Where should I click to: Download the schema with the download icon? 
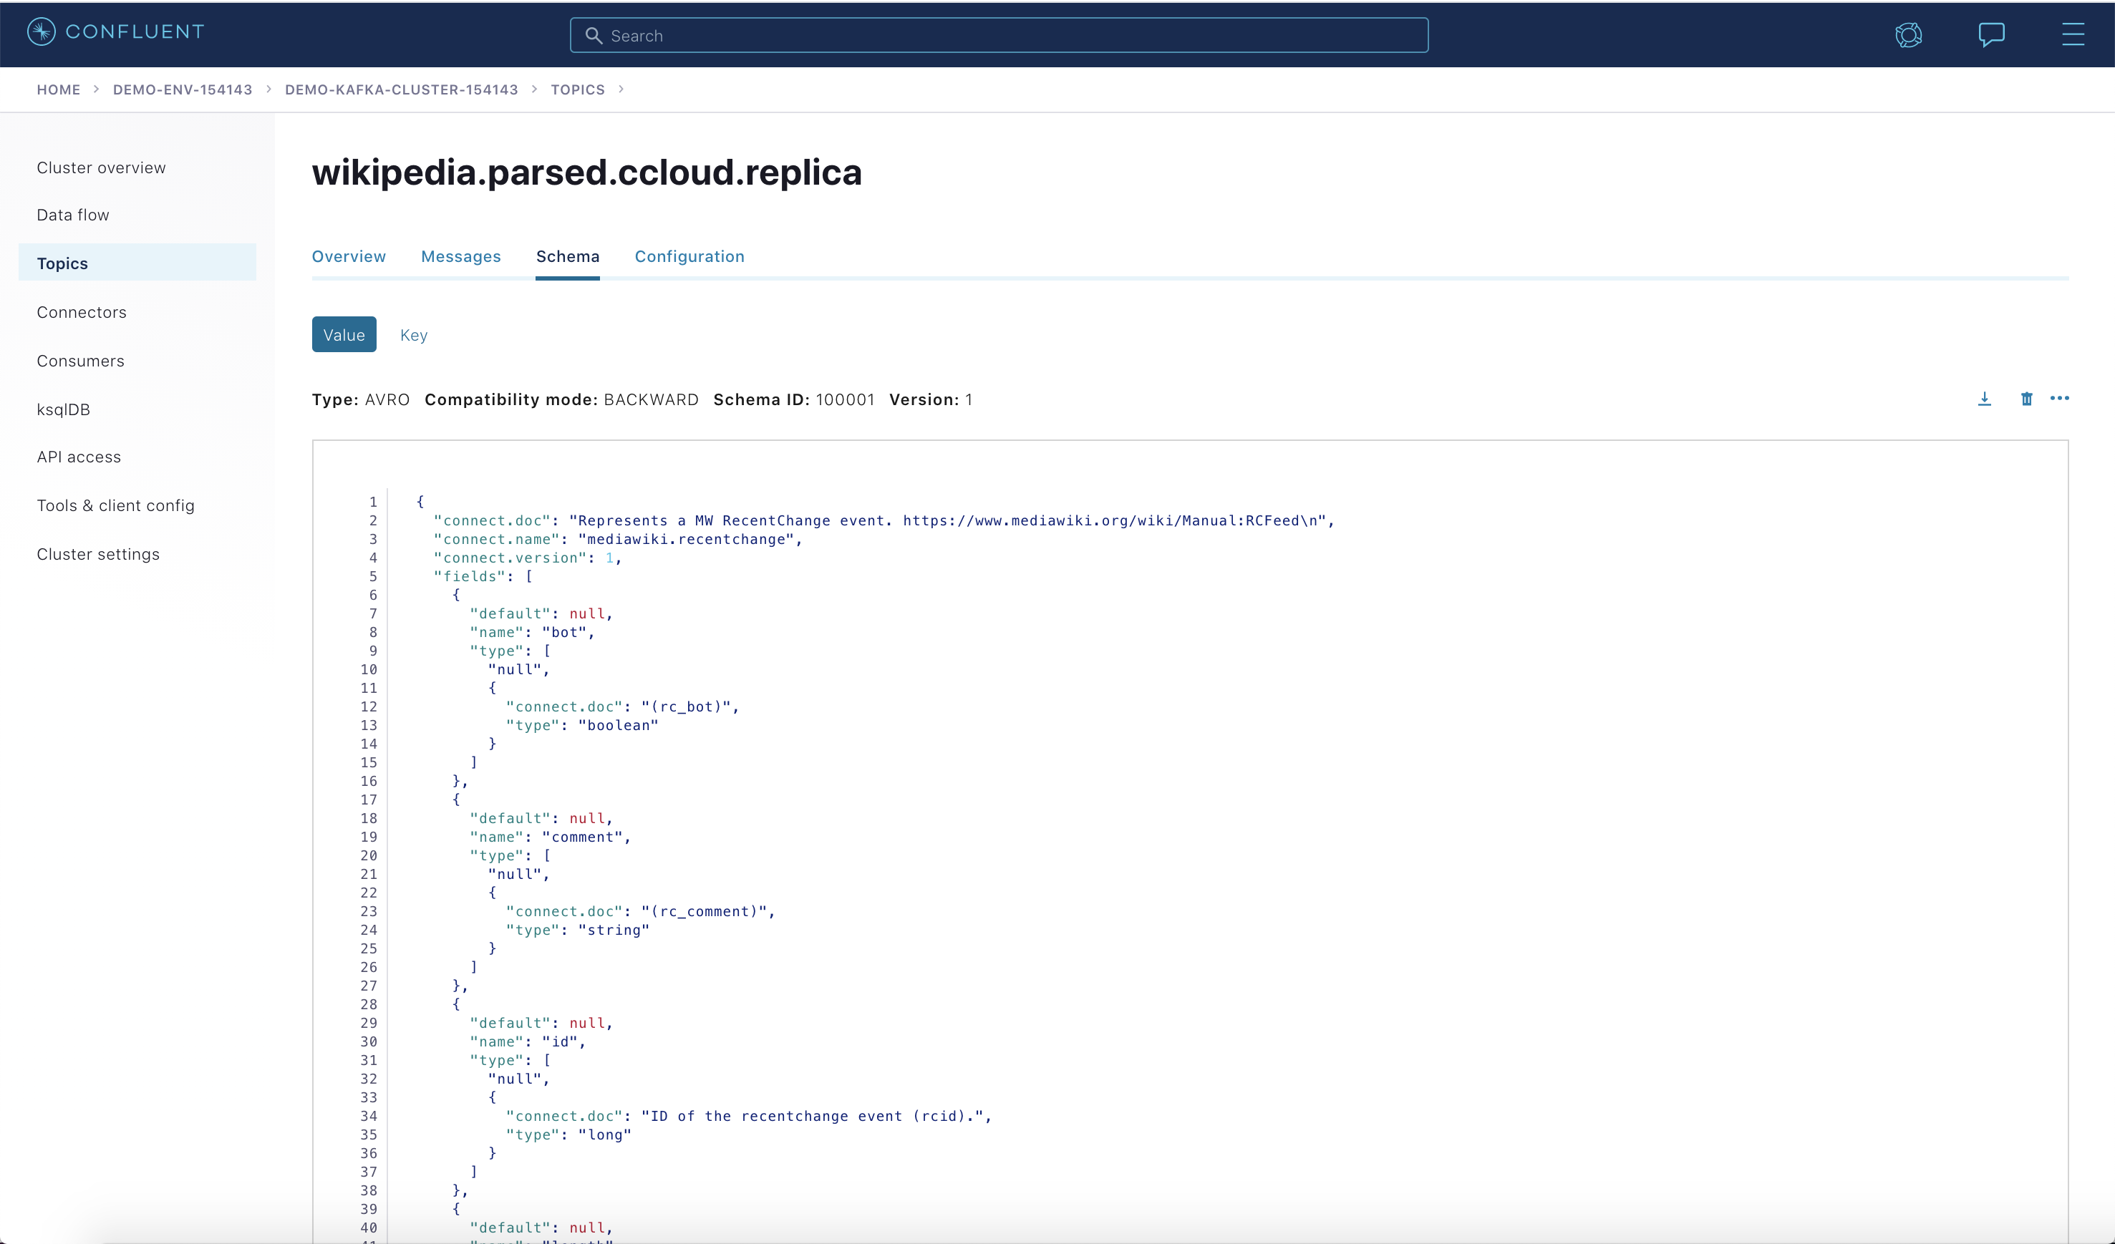click(1985, 399)
